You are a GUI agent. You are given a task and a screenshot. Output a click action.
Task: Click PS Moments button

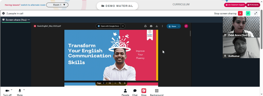[253, 5]
